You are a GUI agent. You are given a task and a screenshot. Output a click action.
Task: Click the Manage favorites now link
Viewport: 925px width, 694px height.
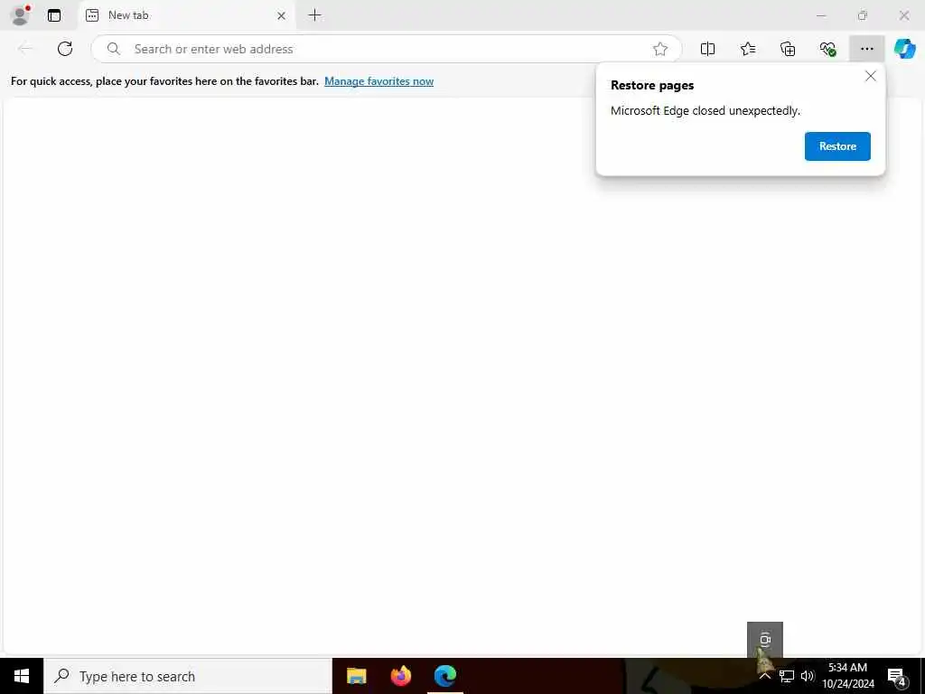click(x=378, y=81)
